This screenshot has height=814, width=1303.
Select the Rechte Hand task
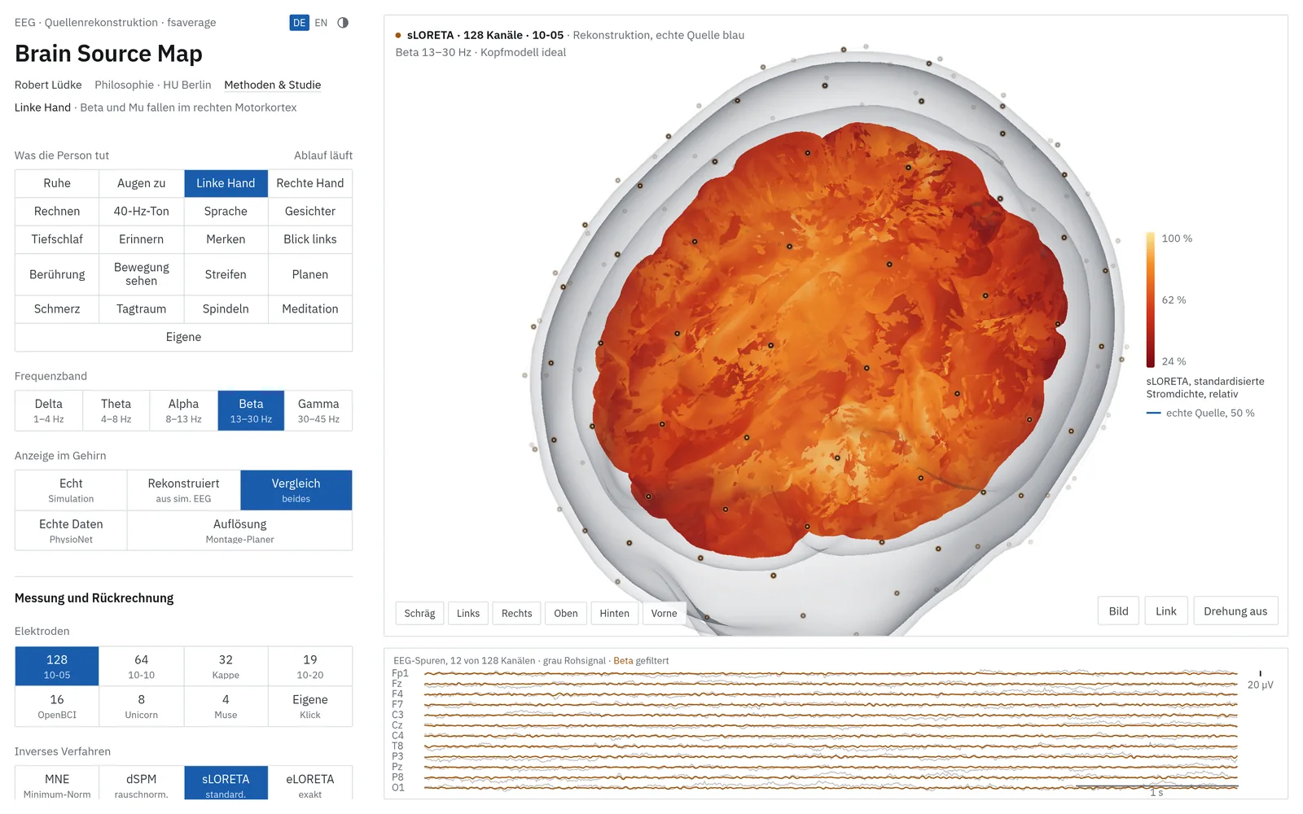310,183
